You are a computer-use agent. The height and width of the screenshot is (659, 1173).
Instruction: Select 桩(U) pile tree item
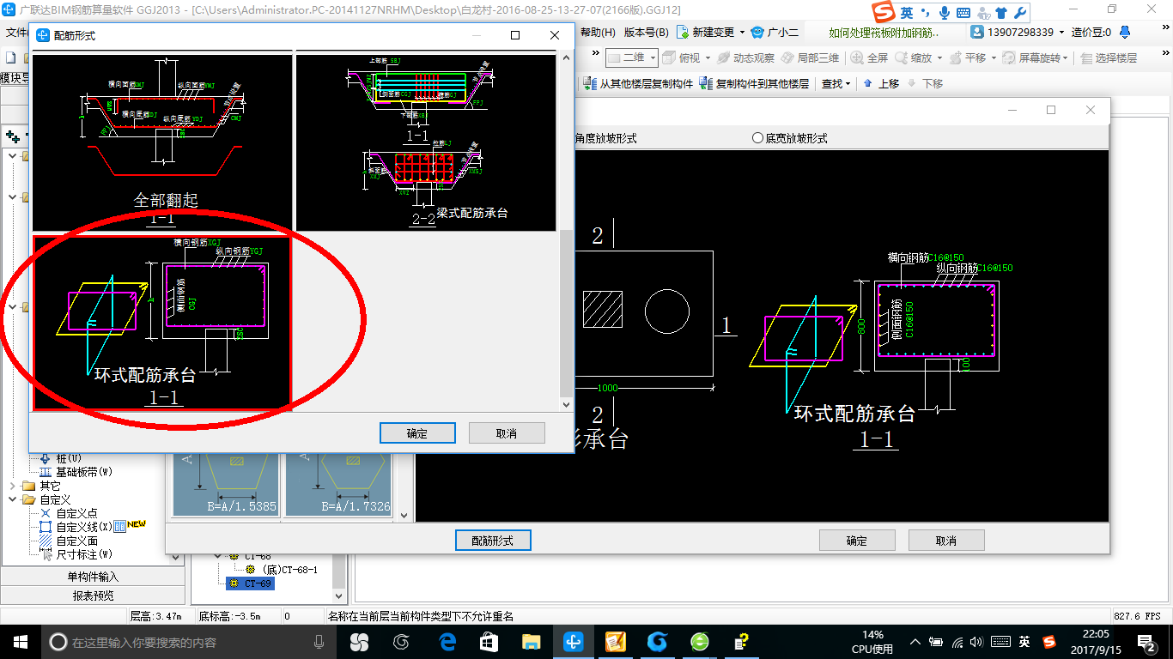61,458
